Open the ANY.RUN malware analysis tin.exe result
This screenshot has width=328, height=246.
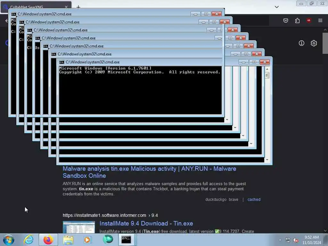pyautogui.click(x=149, y=172)
